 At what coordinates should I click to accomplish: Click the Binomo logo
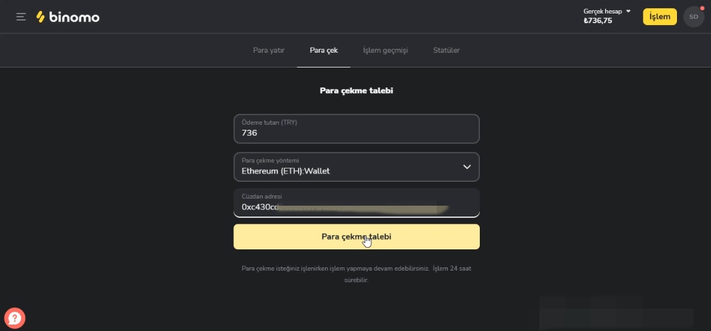(68, 17)
